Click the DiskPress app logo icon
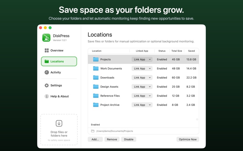 coord(46,38)
